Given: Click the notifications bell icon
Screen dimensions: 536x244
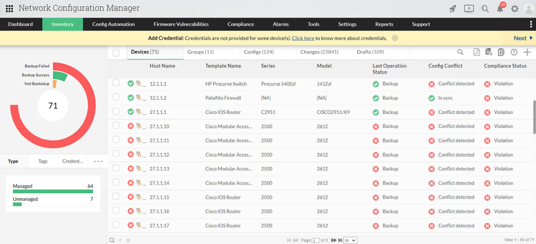Looking at the screenshot, I should click(x=500, y=9).
